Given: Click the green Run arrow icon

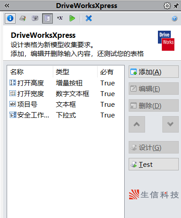Looking at the screenshot, I should [x=72, y=18].
